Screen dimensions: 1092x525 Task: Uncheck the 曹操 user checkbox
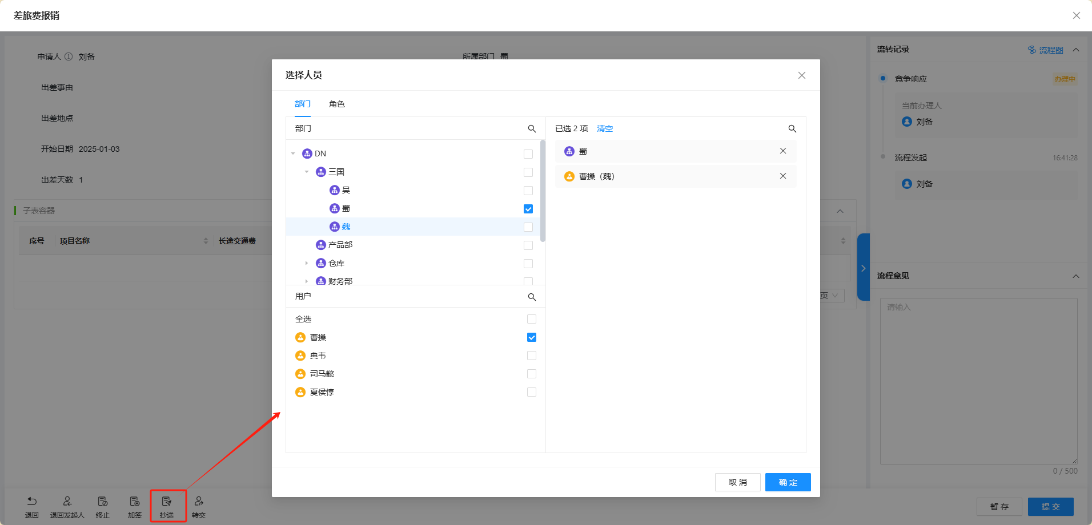532,338
